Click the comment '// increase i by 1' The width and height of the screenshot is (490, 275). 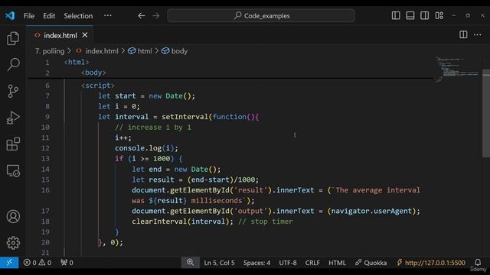(153, 128)
